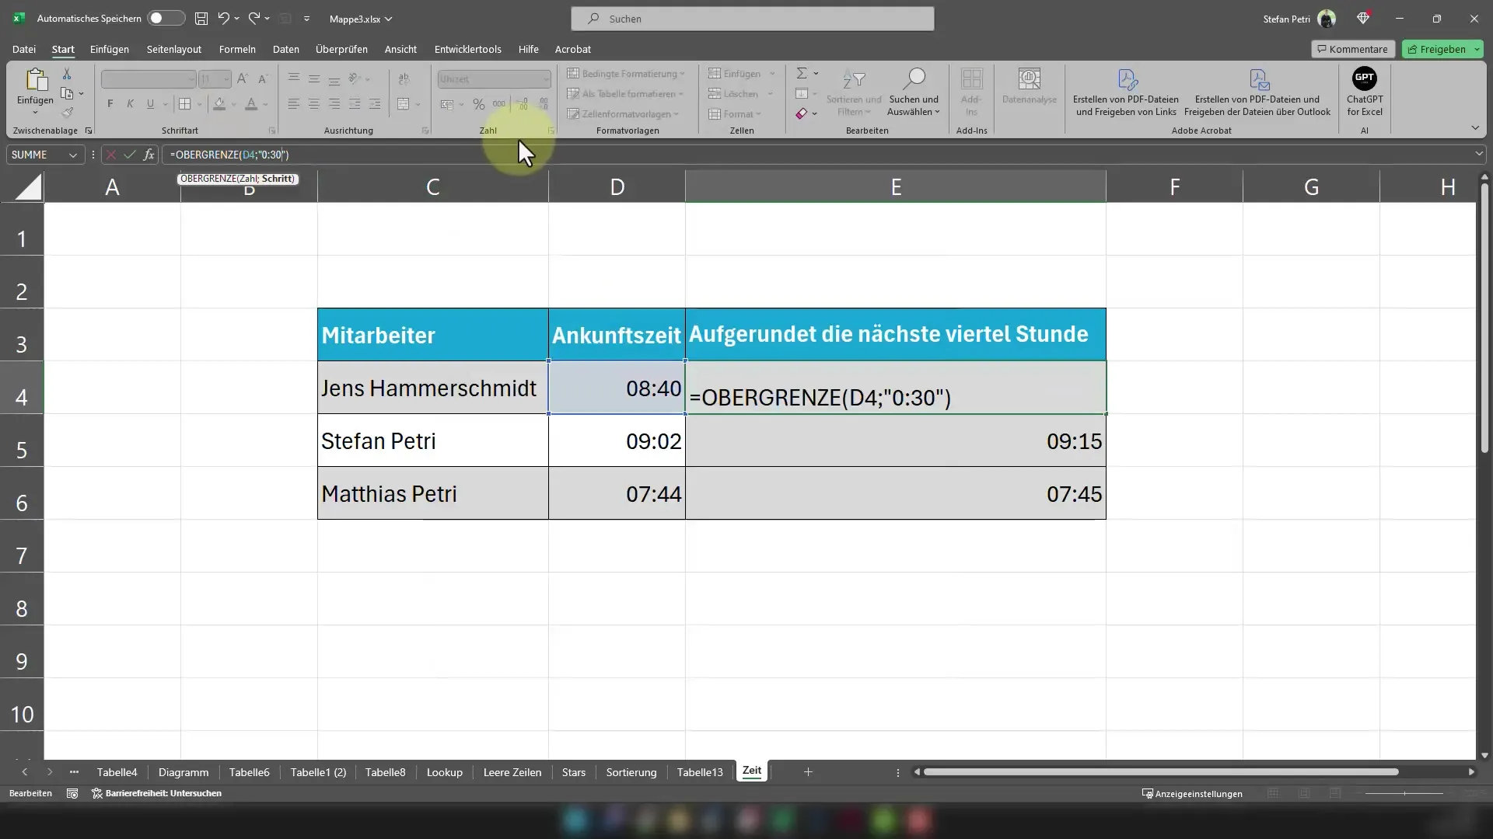The height and width of the screenshot is (839, 1493).
Task: Click the percent style icon
Action: click(x=479, y=104)
